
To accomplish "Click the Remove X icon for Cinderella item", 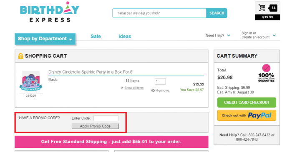I will [153, 91].
